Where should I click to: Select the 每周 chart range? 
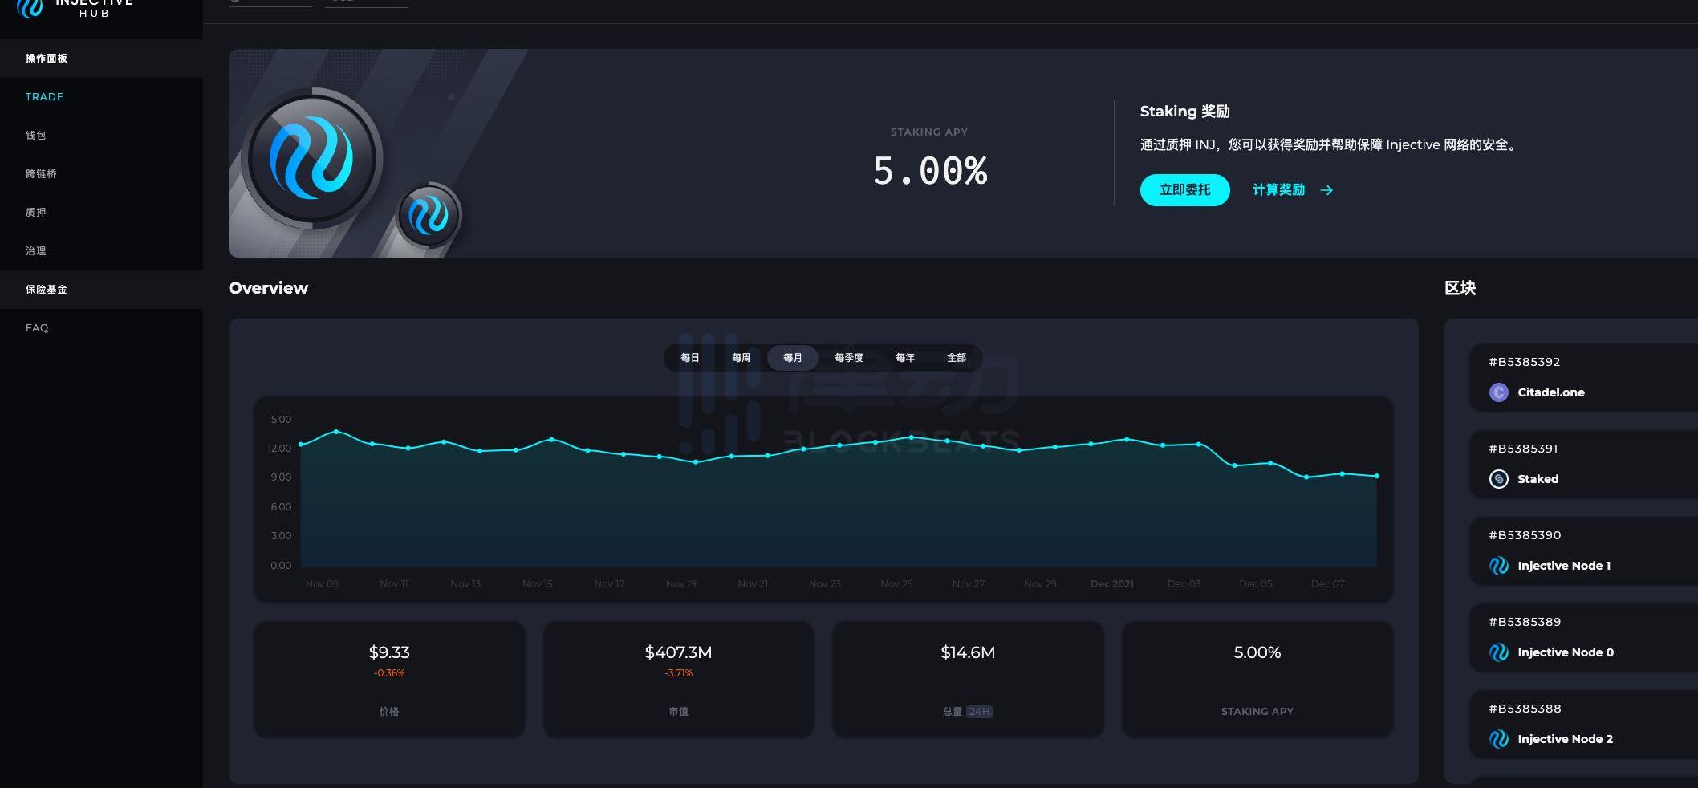tap(741, 358)
